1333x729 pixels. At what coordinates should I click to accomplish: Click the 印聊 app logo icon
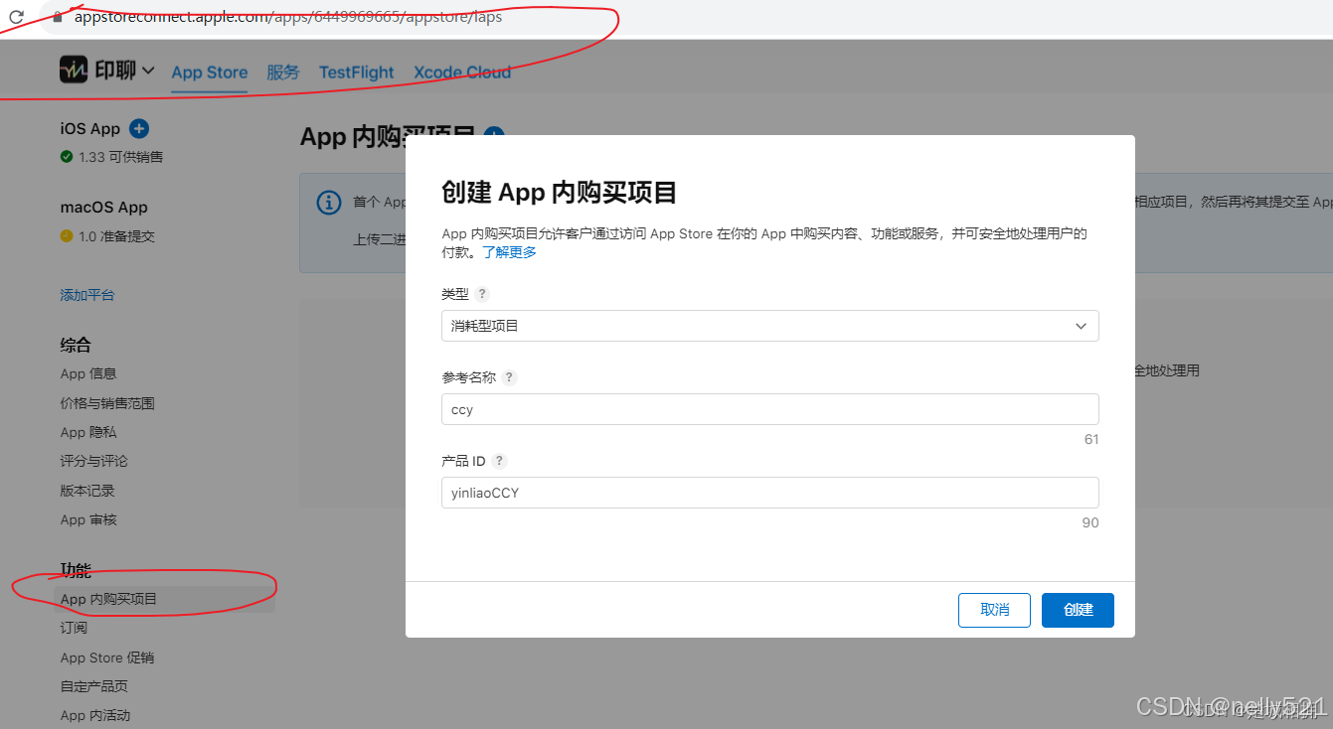(x=74, y=70)
